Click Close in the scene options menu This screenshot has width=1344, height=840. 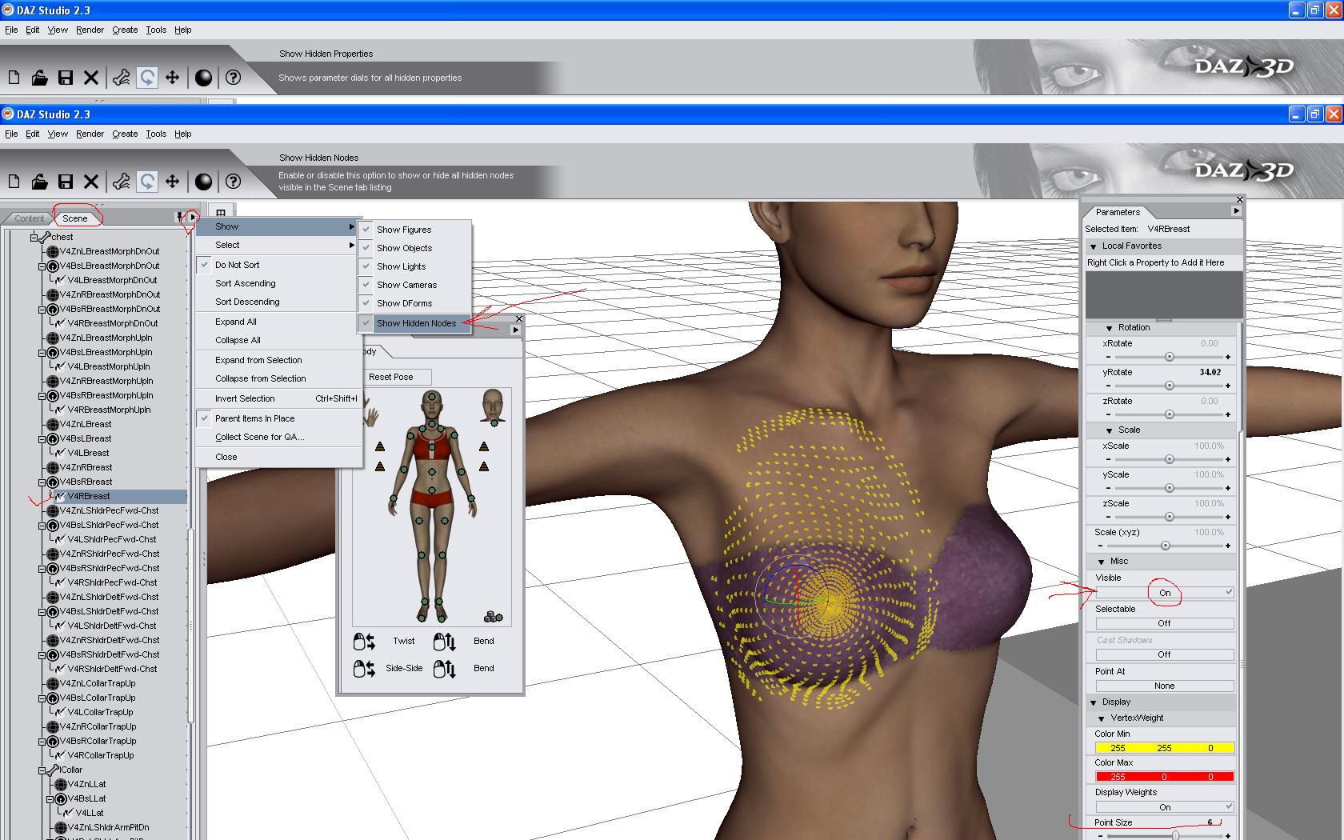278,457
